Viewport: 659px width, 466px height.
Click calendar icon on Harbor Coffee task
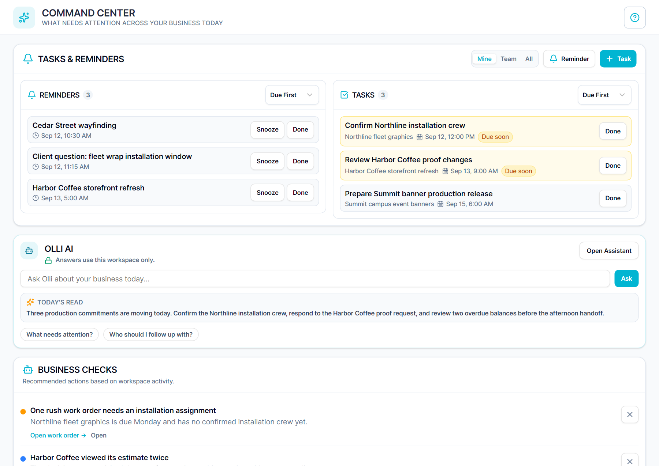pos(445,171)
